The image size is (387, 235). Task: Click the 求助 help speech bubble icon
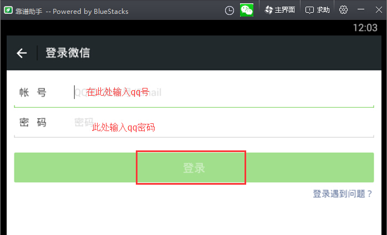tap(309, 10)
